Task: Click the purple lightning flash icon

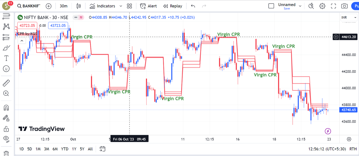Action: [328, 131]
